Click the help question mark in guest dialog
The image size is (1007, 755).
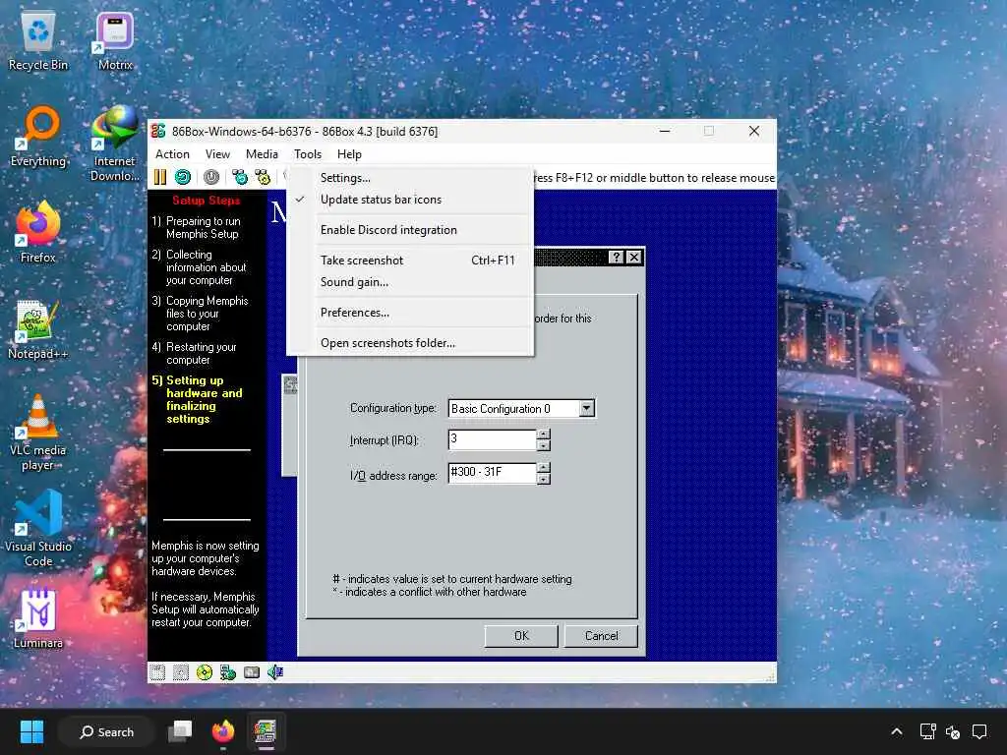617,257
